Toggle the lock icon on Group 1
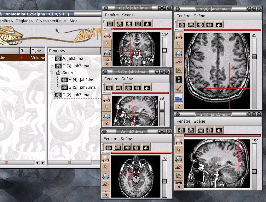 click(x=58, y=73)
